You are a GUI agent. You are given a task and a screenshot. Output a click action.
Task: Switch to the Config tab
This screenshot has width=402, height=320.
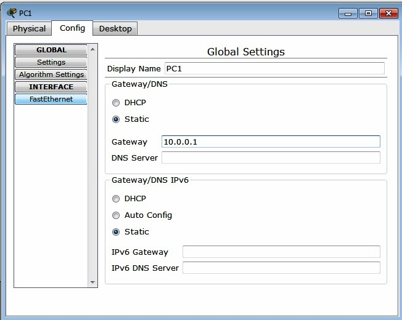(72, 28)
